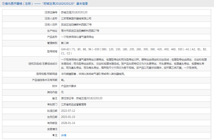Select registration number 苏械注准20182020120 in table
This screenshot has height=140, width=214.
point(74,12)
